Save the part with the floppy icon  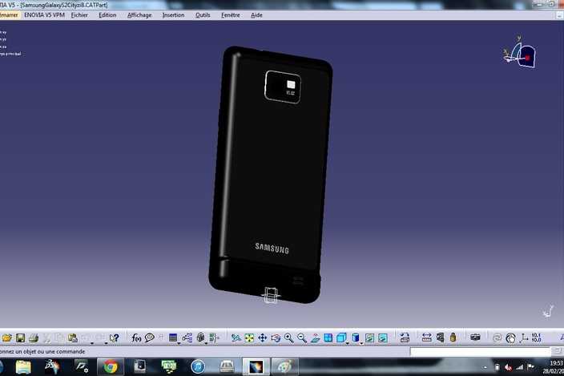20,338
